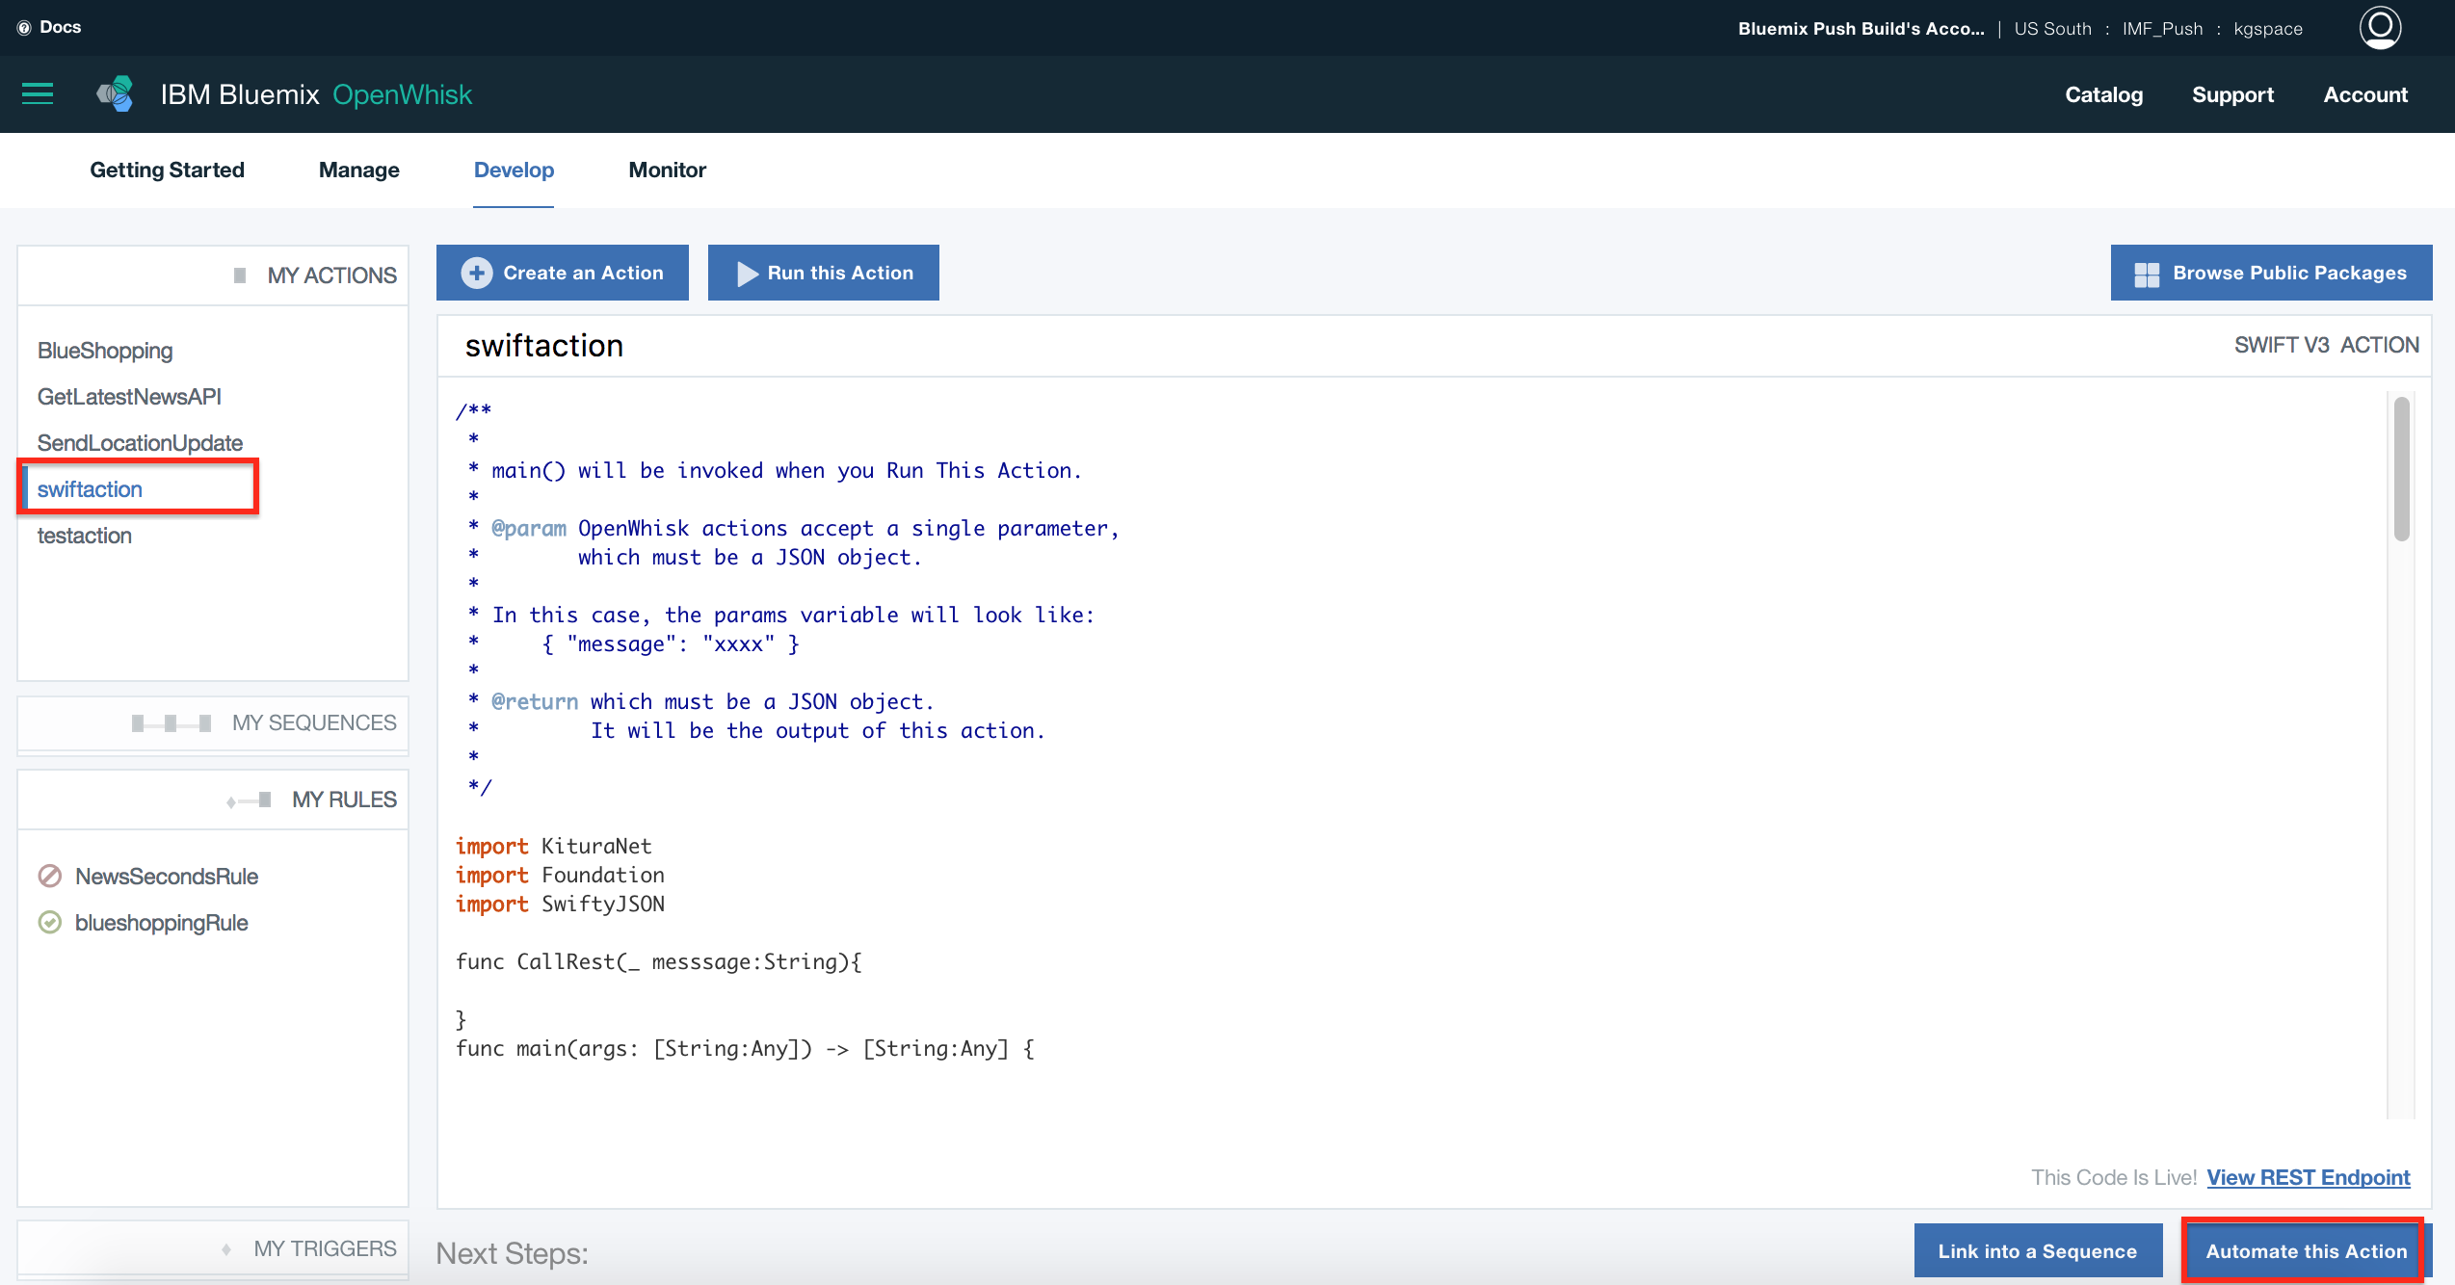Click the 'import SwiftyJSON' code line

point(560,904)
